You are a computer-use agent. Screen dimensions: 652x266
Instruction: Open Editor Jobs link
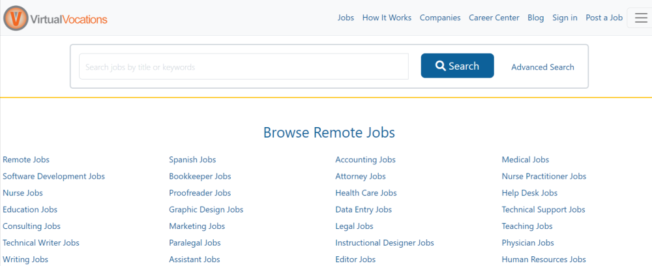click(355, 259)
